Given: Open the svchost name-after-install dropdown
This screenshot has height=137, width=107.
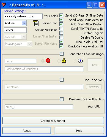Looking at the screenshot, I should pos(24,37).
